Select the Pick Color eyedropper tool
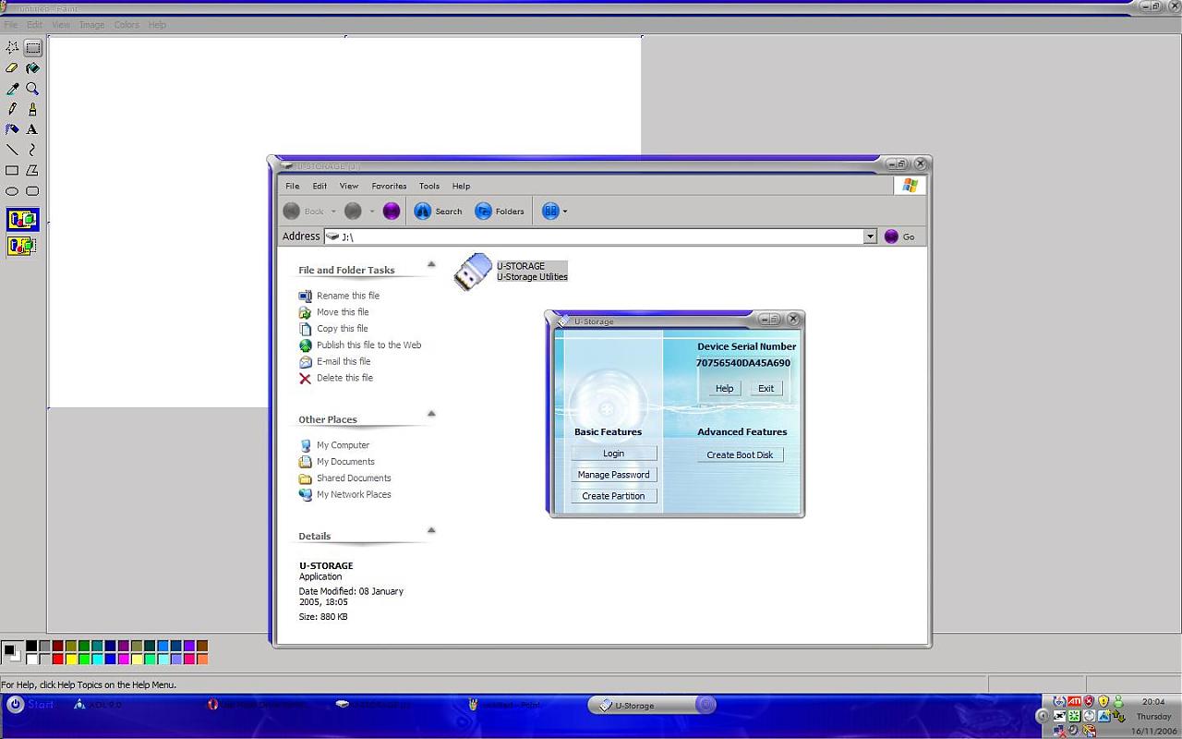1182x739 pixels. [12, 89]
